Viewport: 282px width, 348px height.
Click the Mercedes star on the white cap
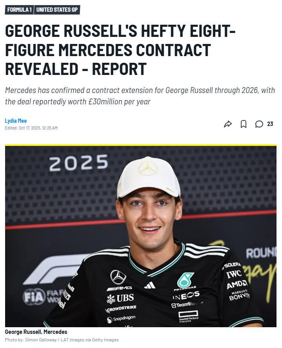(x=148, y=169)
